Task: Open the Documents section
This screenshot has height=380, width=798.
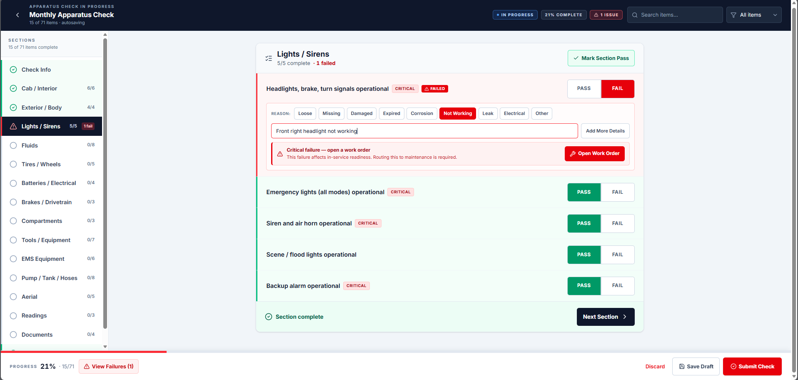Action: click(52, 335)
